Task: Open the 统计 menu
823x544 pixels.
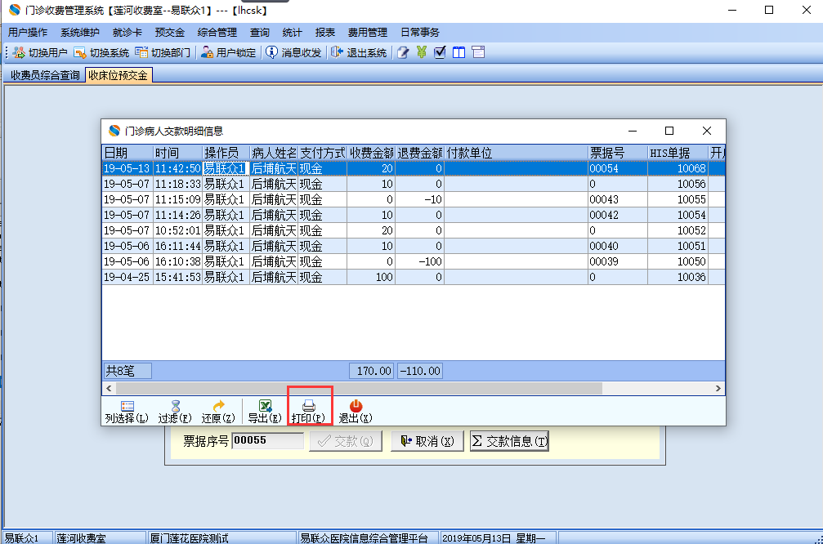Action: coord(293,33)
